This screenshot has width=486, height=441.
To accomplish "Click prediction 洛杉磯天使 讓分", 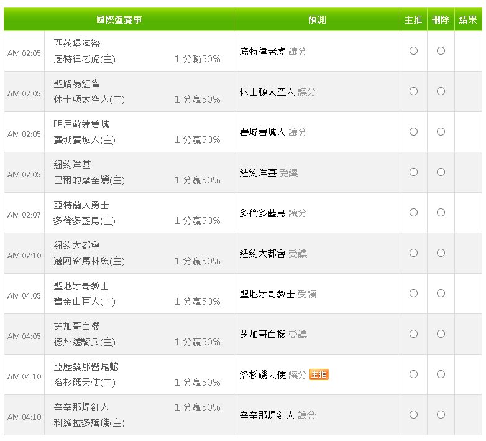I will (x=273, y=375).
